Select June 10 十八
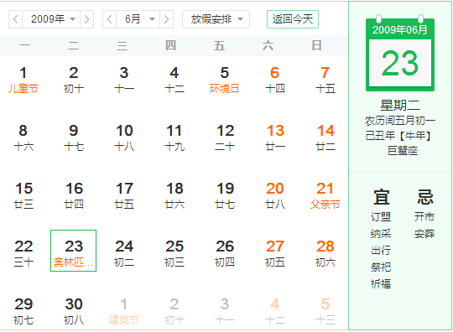453x332 pixels. click(124, 137)
